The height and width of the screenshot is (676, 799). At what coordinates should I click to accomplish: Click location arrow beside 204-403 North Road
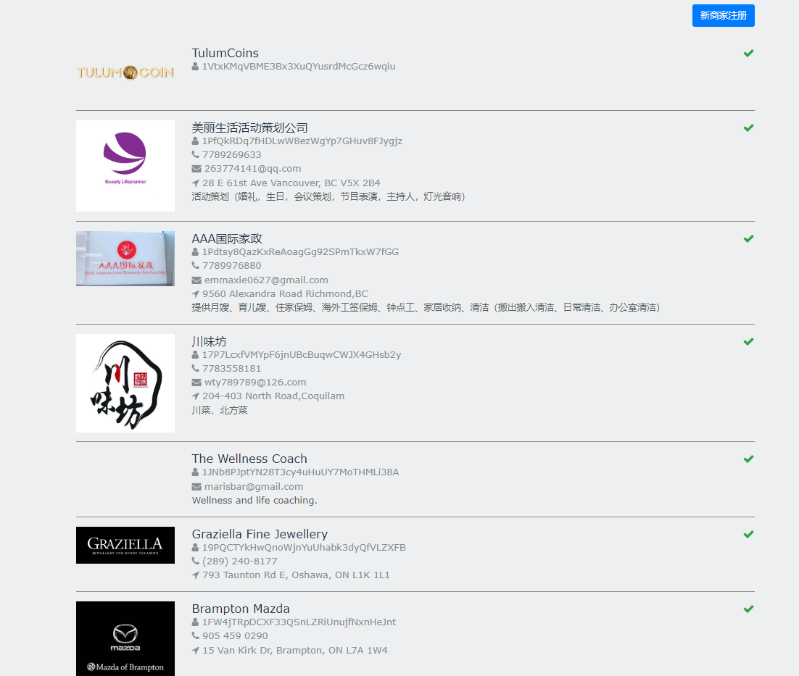point(195,396)
